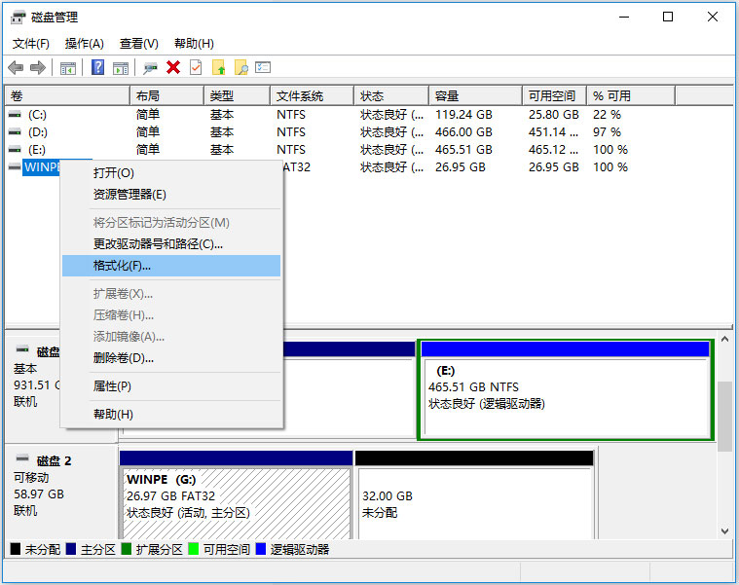
Task: Sort by the 类型 column header
Action: (237, 96)
